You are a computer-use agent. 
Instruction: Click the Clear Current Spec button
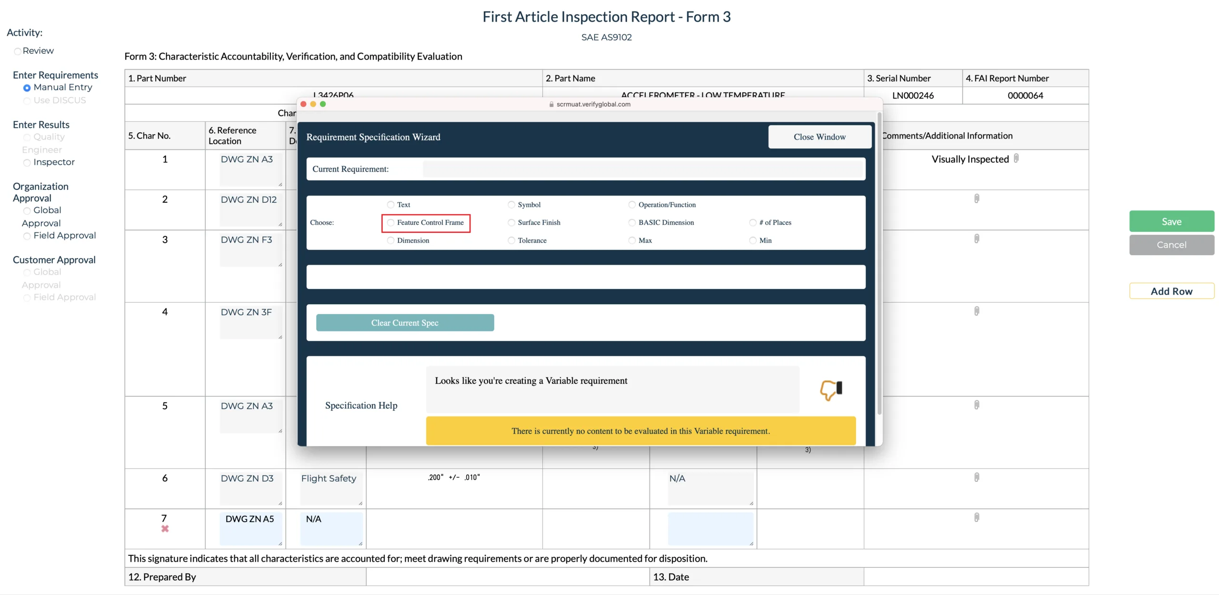click(x=405, y=323)
